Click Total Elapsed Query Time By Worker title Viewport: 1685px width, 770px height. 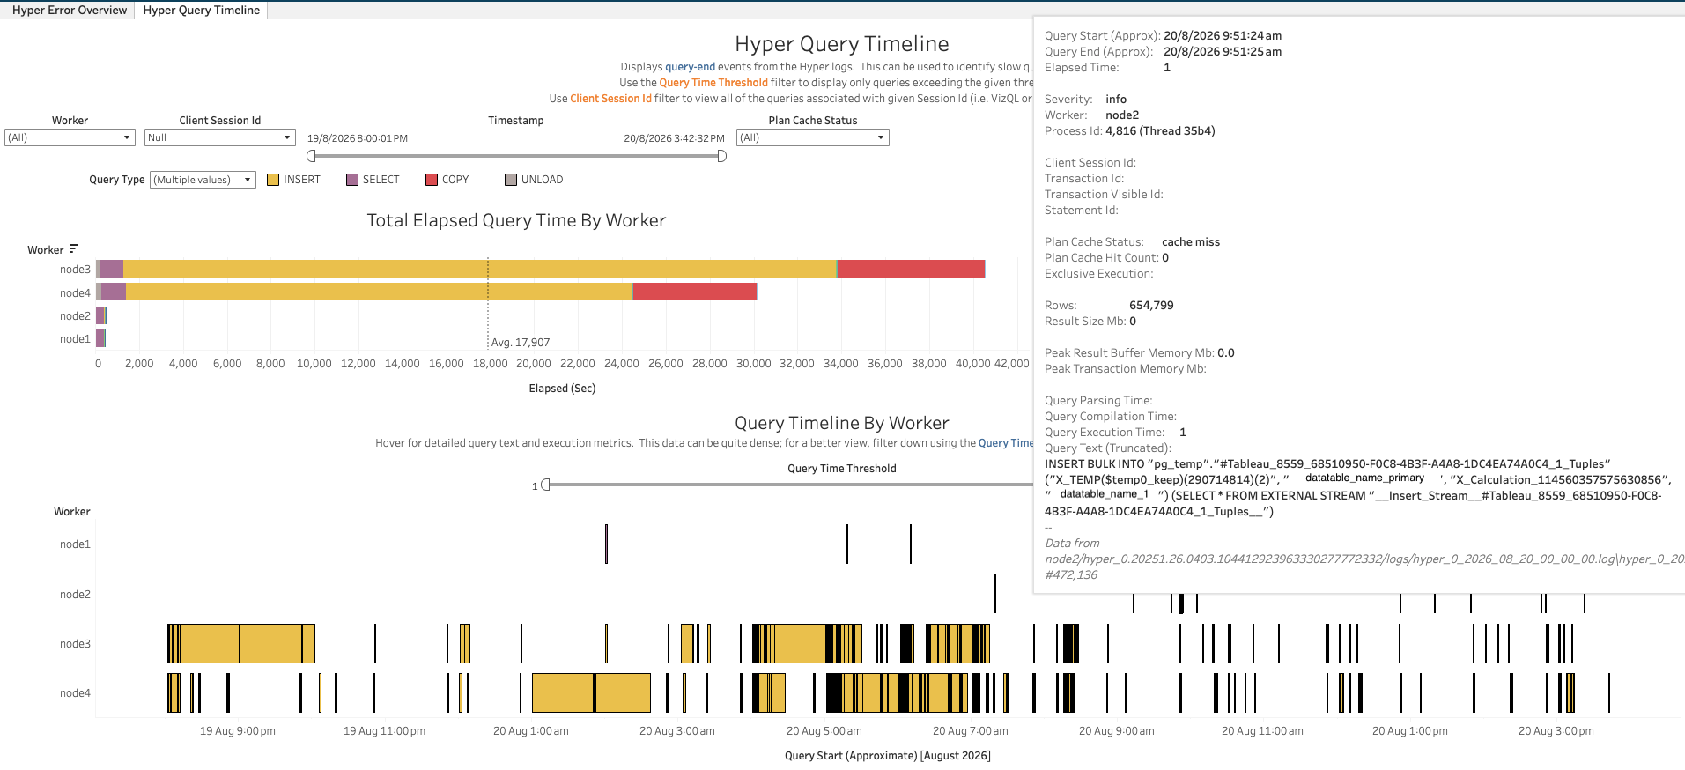[x=516, y=220]
